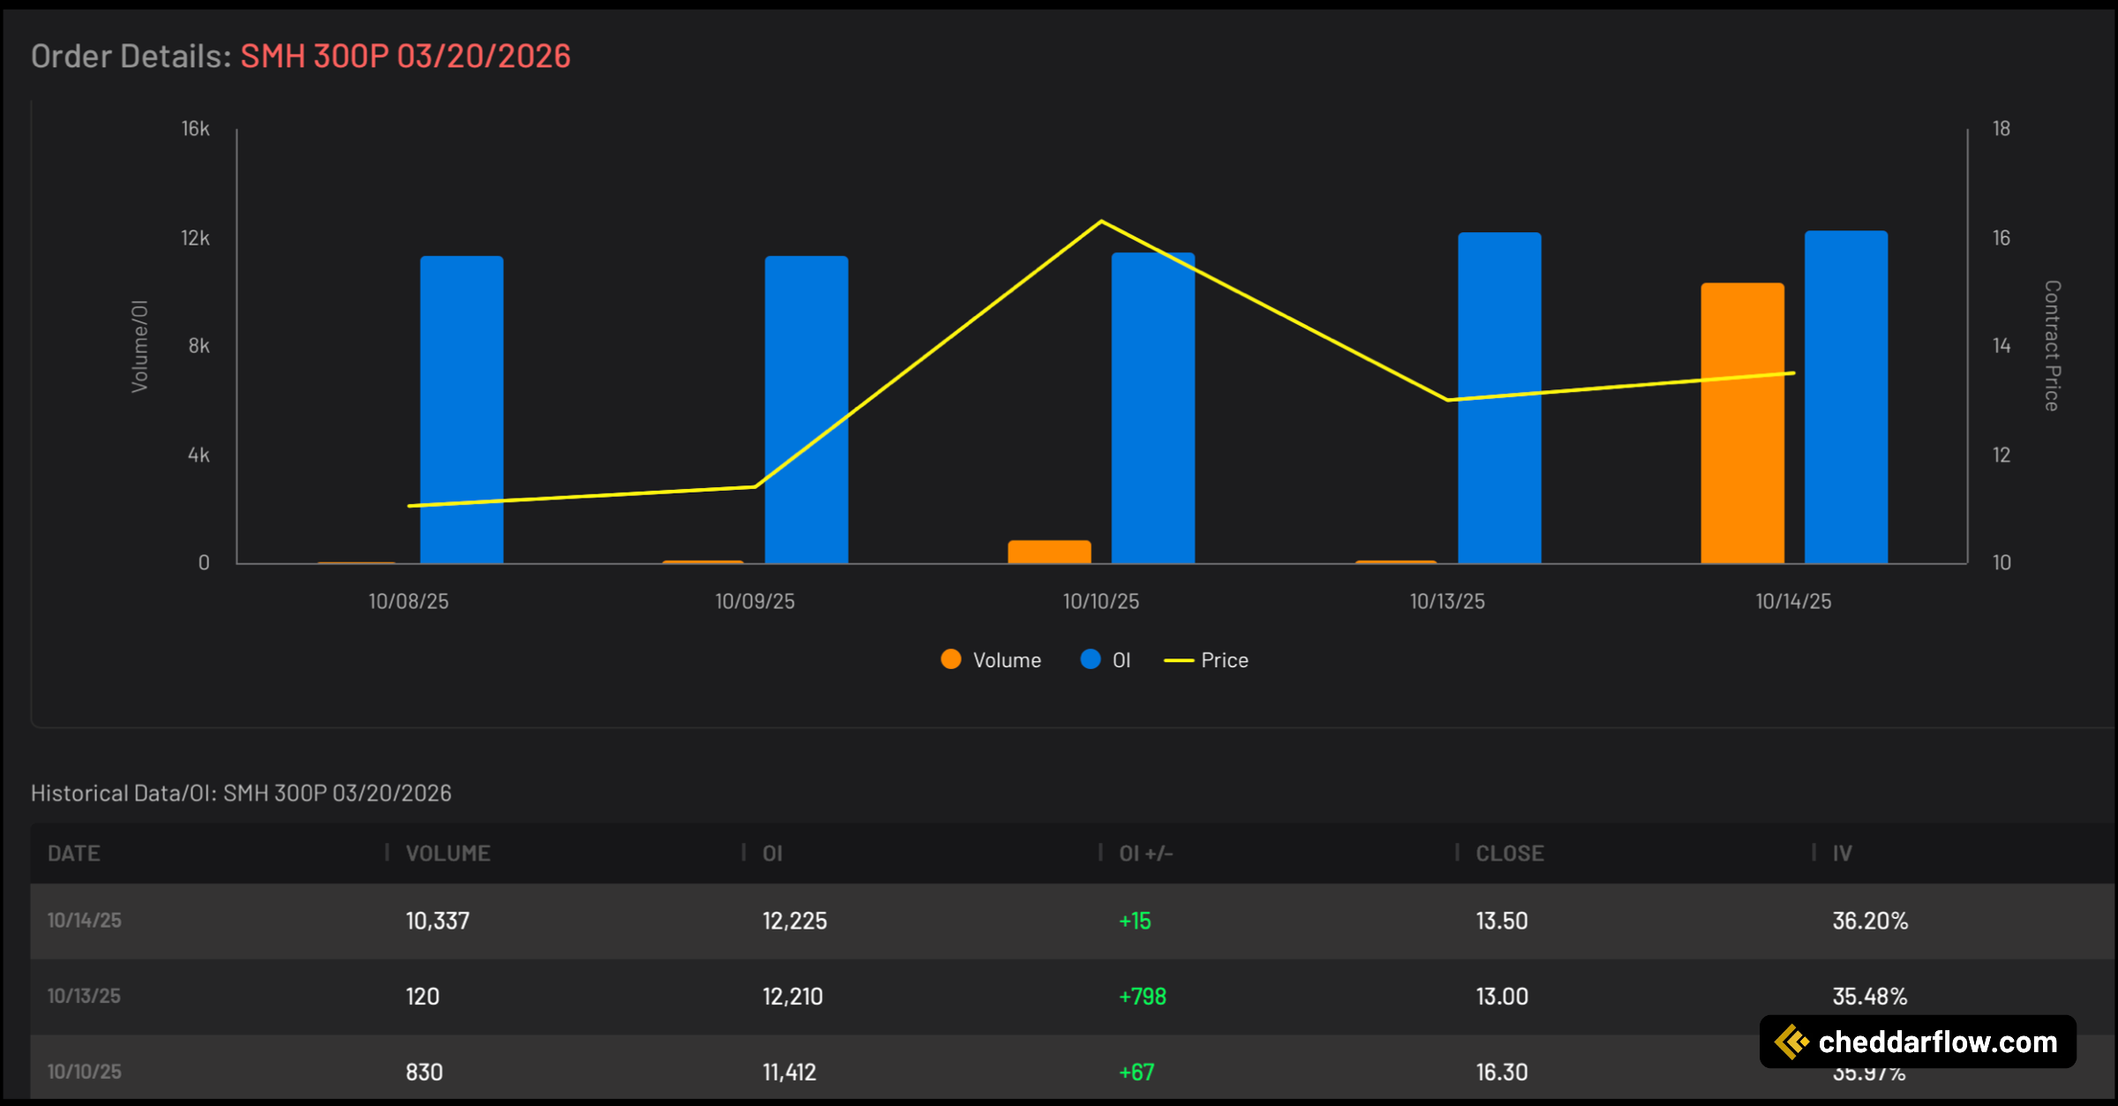This screenshot has height=1106, width=2118.
Task: Click the 10/13/25 date table cell
Action: [x=84, y=997]
